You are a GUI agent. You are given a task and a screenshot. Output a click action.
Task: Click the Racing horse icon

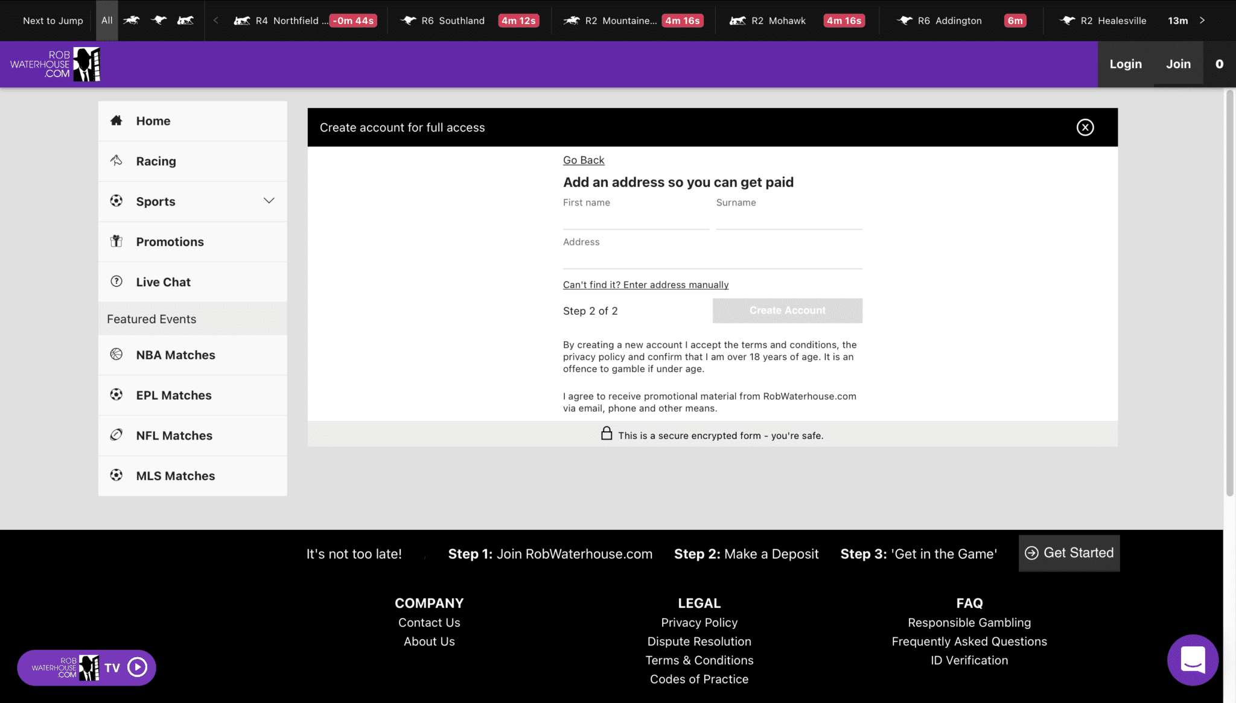116,160
